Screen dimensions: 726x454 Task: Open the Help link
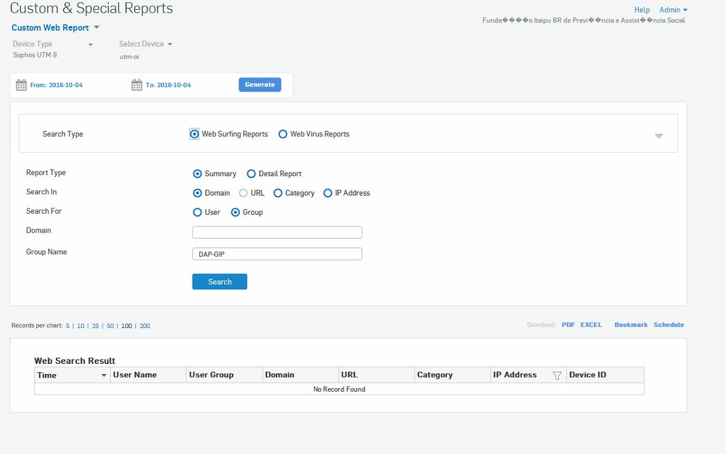point(642,10)
